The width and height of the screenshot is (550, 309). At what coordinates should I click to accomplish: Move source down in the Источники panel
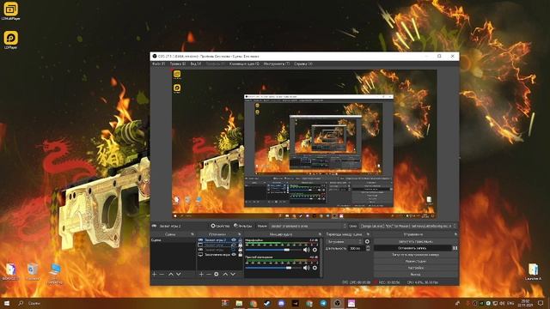[x=233, y=274]
